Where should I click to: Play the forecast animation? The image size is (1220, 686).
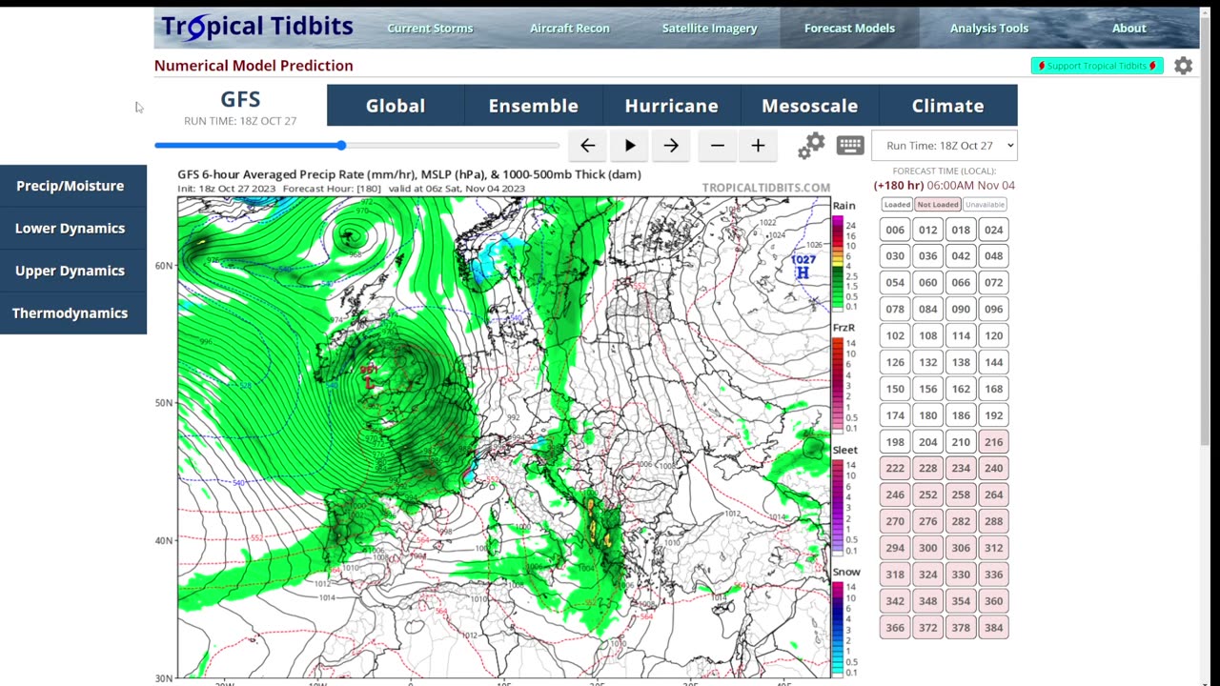(x=630, y=146)
